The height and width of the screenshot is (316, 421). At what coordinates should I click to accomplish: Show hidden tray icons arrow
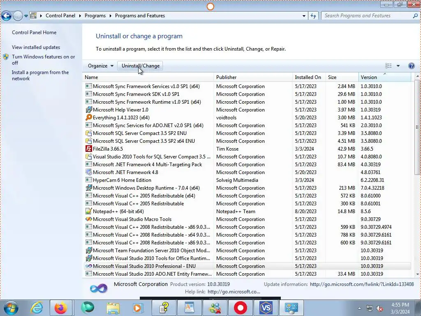pyautogui.click(x=359, y=308)
